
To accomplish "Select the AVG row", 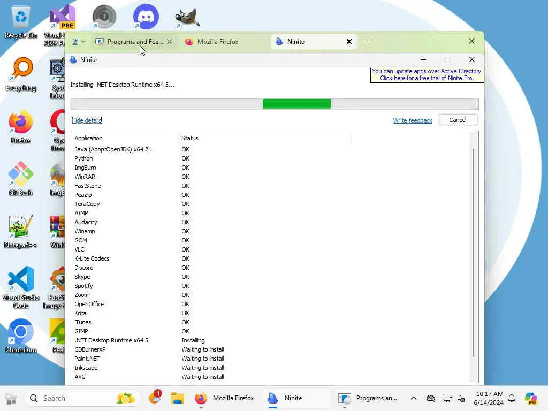I will [270, 376].
